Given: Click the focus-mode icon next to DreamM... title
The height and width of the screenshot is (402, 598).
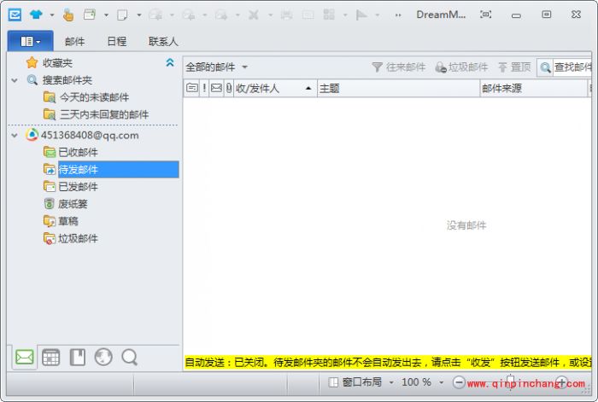Looking at the screenshot, I should click(x=485, y=15).
